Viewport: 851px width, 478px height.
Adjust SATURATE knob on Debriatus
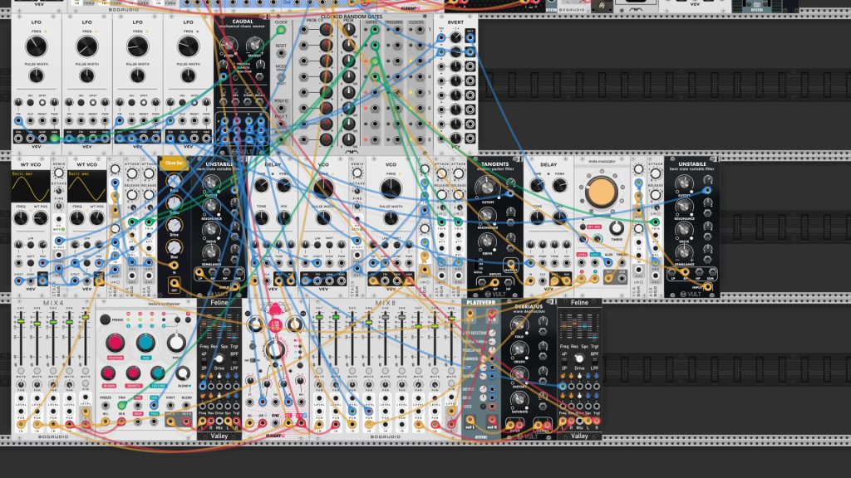tap(519, 399)
